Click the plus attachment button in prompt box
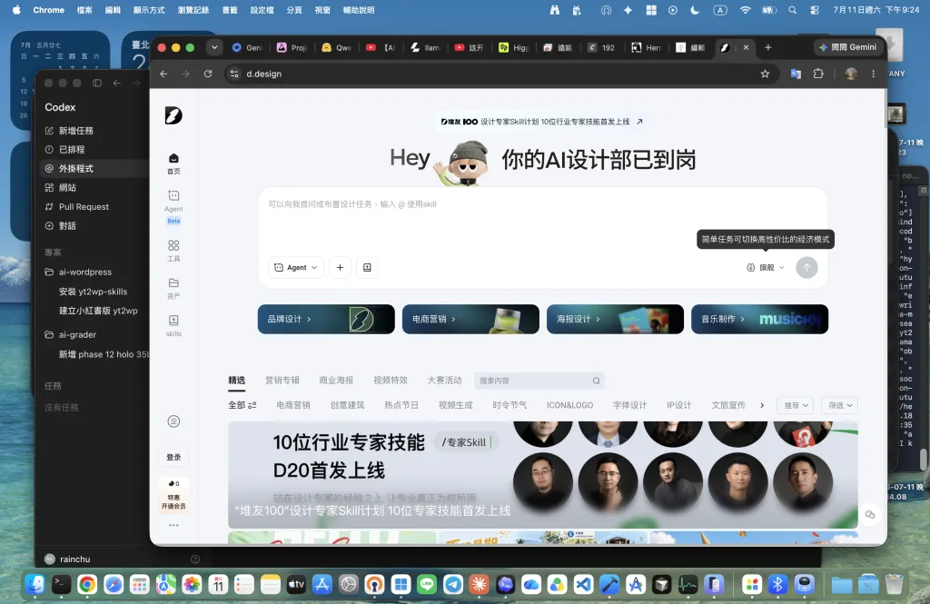The height and width of the screenshot is (604, 930). pos(340,268)
